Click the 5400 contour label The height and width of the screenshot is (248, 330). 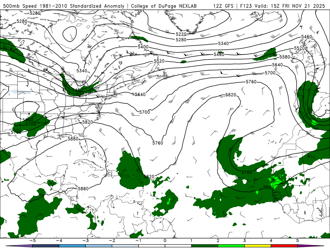click(x=143, y=47)
